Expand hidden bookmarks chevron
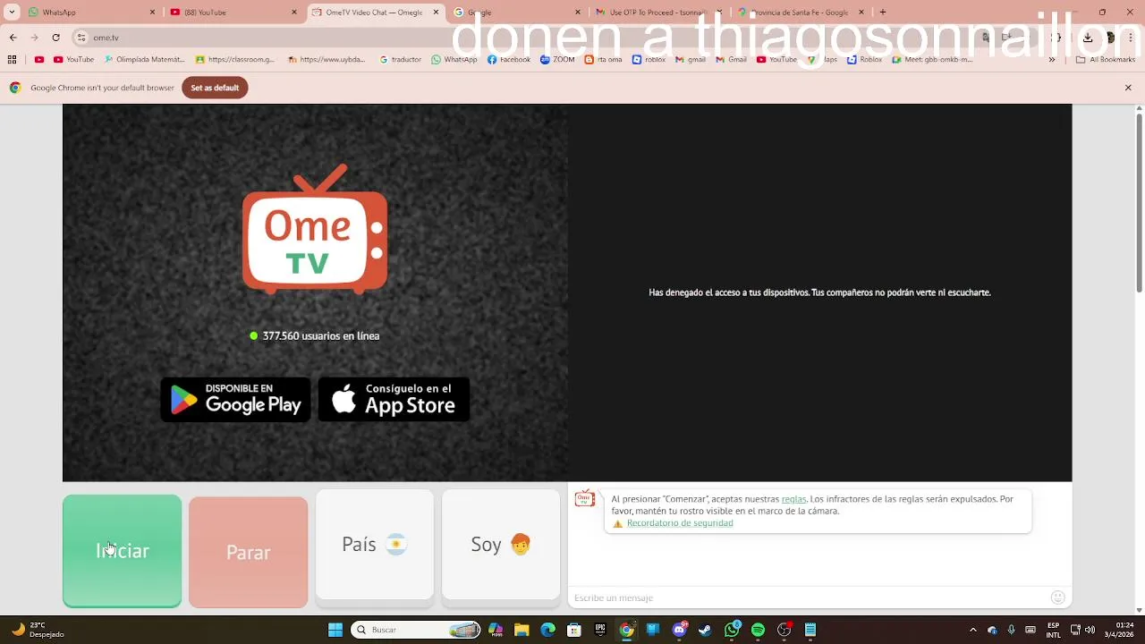This screenshot has height=644, width=1145. 1052,60
